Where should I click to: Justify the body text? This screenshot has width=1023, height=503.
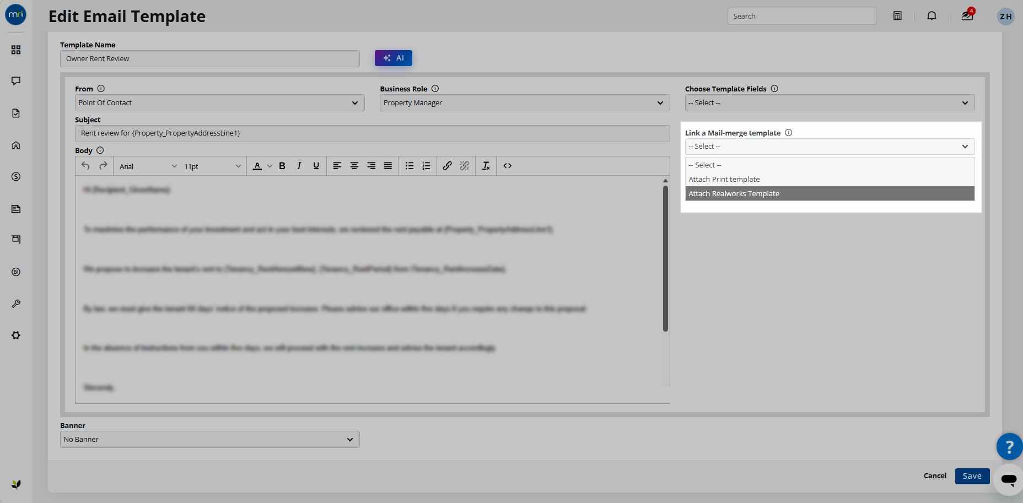388,166
